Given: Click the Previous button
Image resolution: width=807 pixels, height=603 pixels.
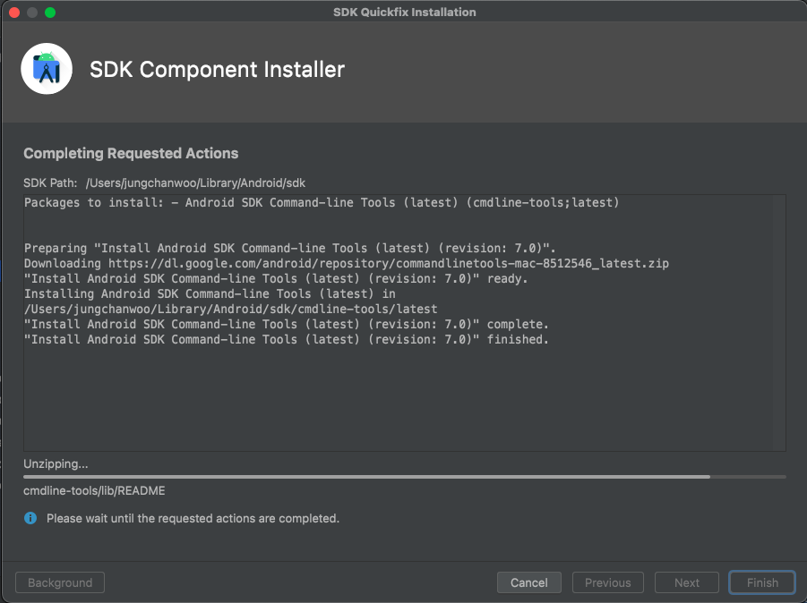Looking at the screenshot, I should tap(608, 582).
